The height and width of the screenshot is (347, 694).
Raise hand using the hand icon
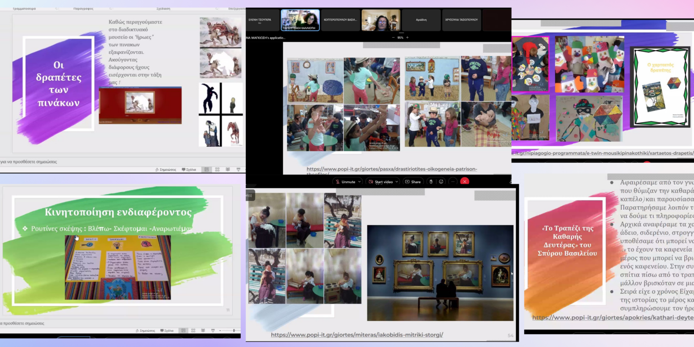click(431, 182)
